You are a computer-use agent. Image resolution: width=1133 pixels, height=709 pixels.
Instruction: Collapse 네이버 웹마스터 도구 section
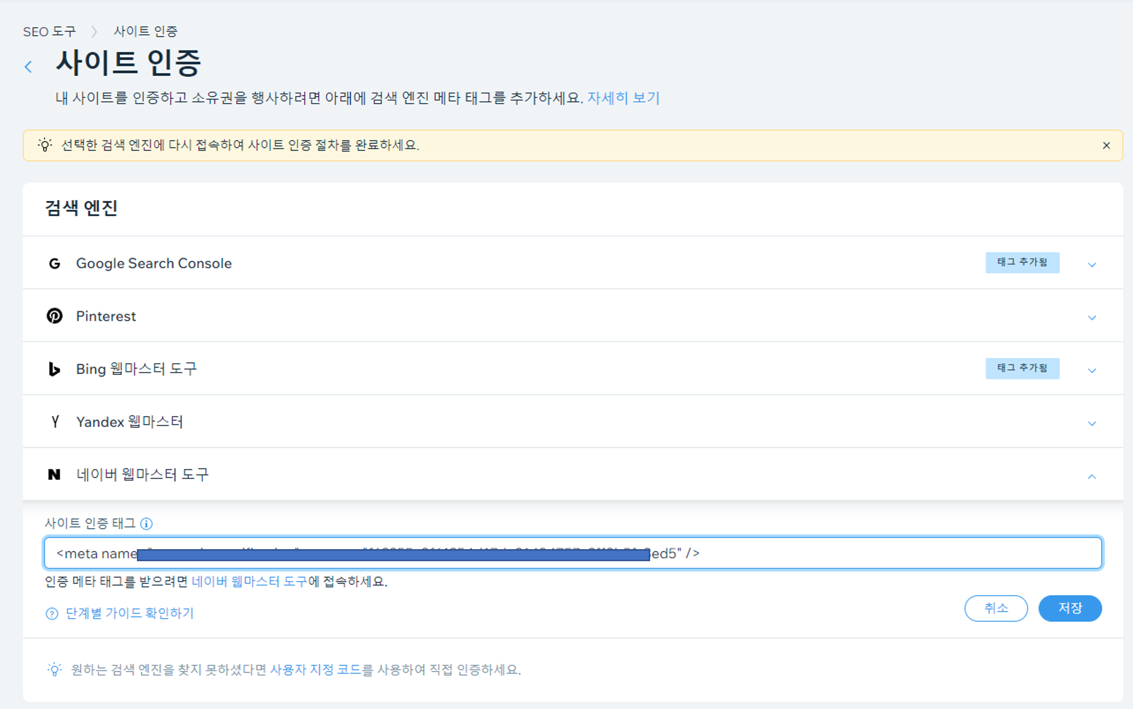pyautogui.click(x=1092, y=476)
